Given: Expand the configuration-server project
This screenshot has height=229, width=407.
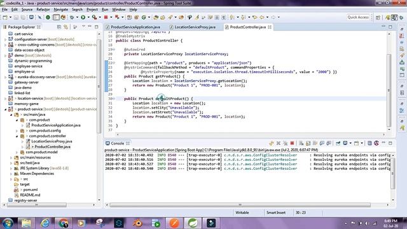Looking at the screenshot, I should pos(6,39).
